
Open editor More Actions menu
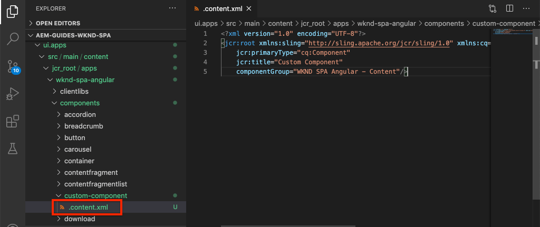[526, 9]
